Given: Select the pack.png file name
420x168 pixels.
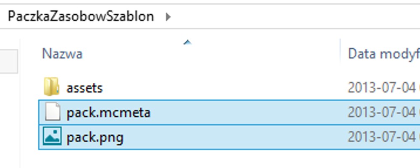Looking at the screenshot, I should click(95, 137).
